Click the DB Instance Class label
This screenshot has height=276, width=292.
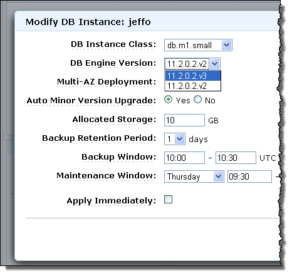click(113, 44)
